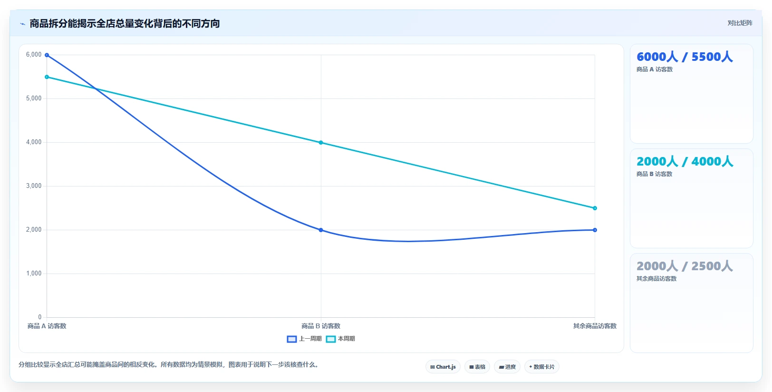
Task: Click the y-axis tick 4,000
Action: click(x=34, y=142)
